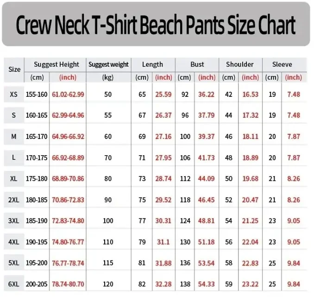Select the 66.92-68.89 inch height value

pyautogui.click(x=68, y=158)
